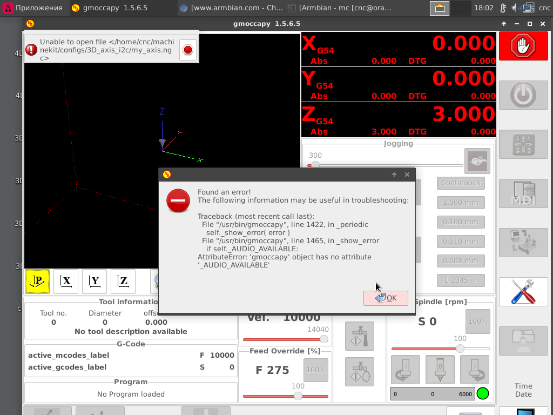This screenshot has height=415, width=553.
Task: Click the clock showing 18:02
Action: [x=483, y=8]
